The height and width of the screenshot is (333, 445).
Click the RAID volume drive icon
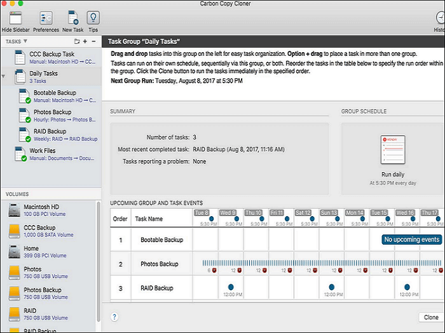point(14,314)
